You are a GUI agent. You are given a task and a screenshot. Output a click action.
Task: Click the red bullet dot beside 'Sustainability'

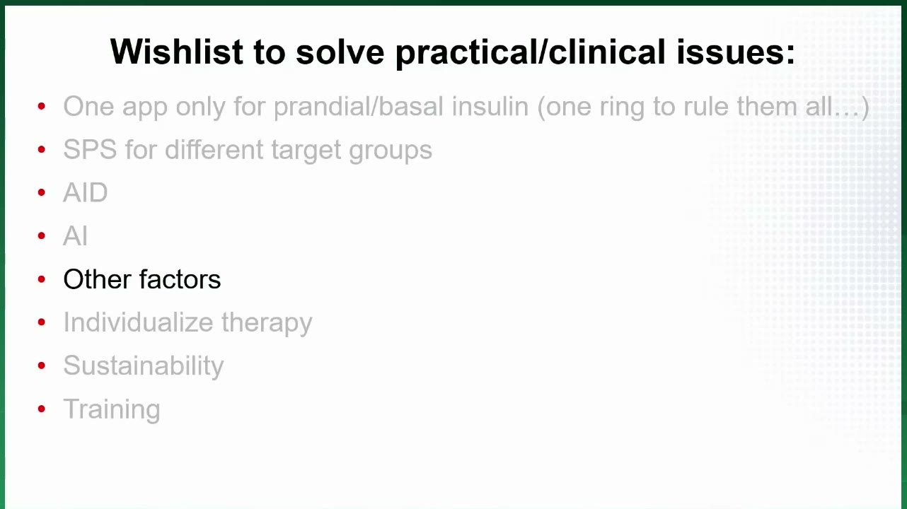[42, 365]
